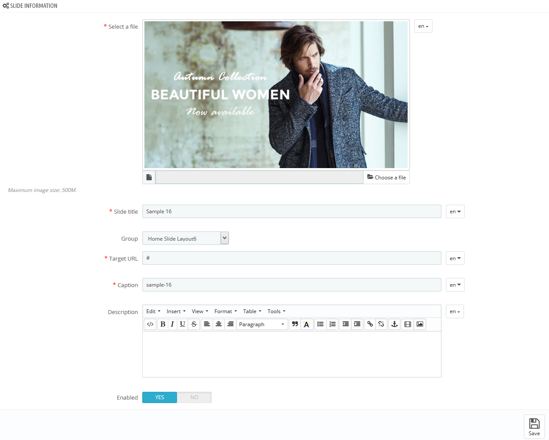The image size is (549, 440).
Task: Insert a blockquote in the description
Action: (295, 324)
